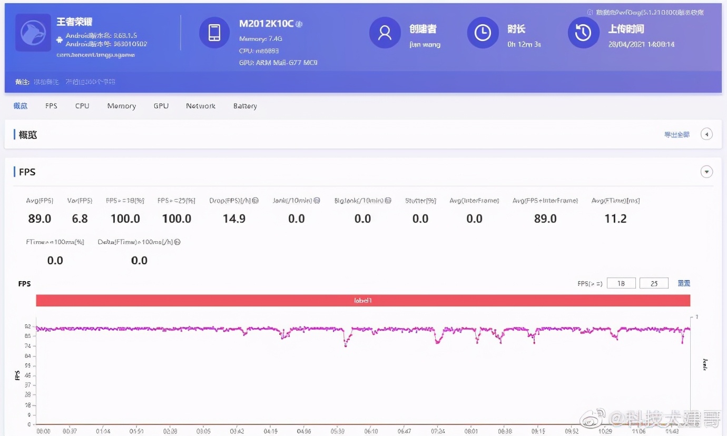Switch to the CPU tab
The width and height of the screenshot is (727, 436).
82,106
